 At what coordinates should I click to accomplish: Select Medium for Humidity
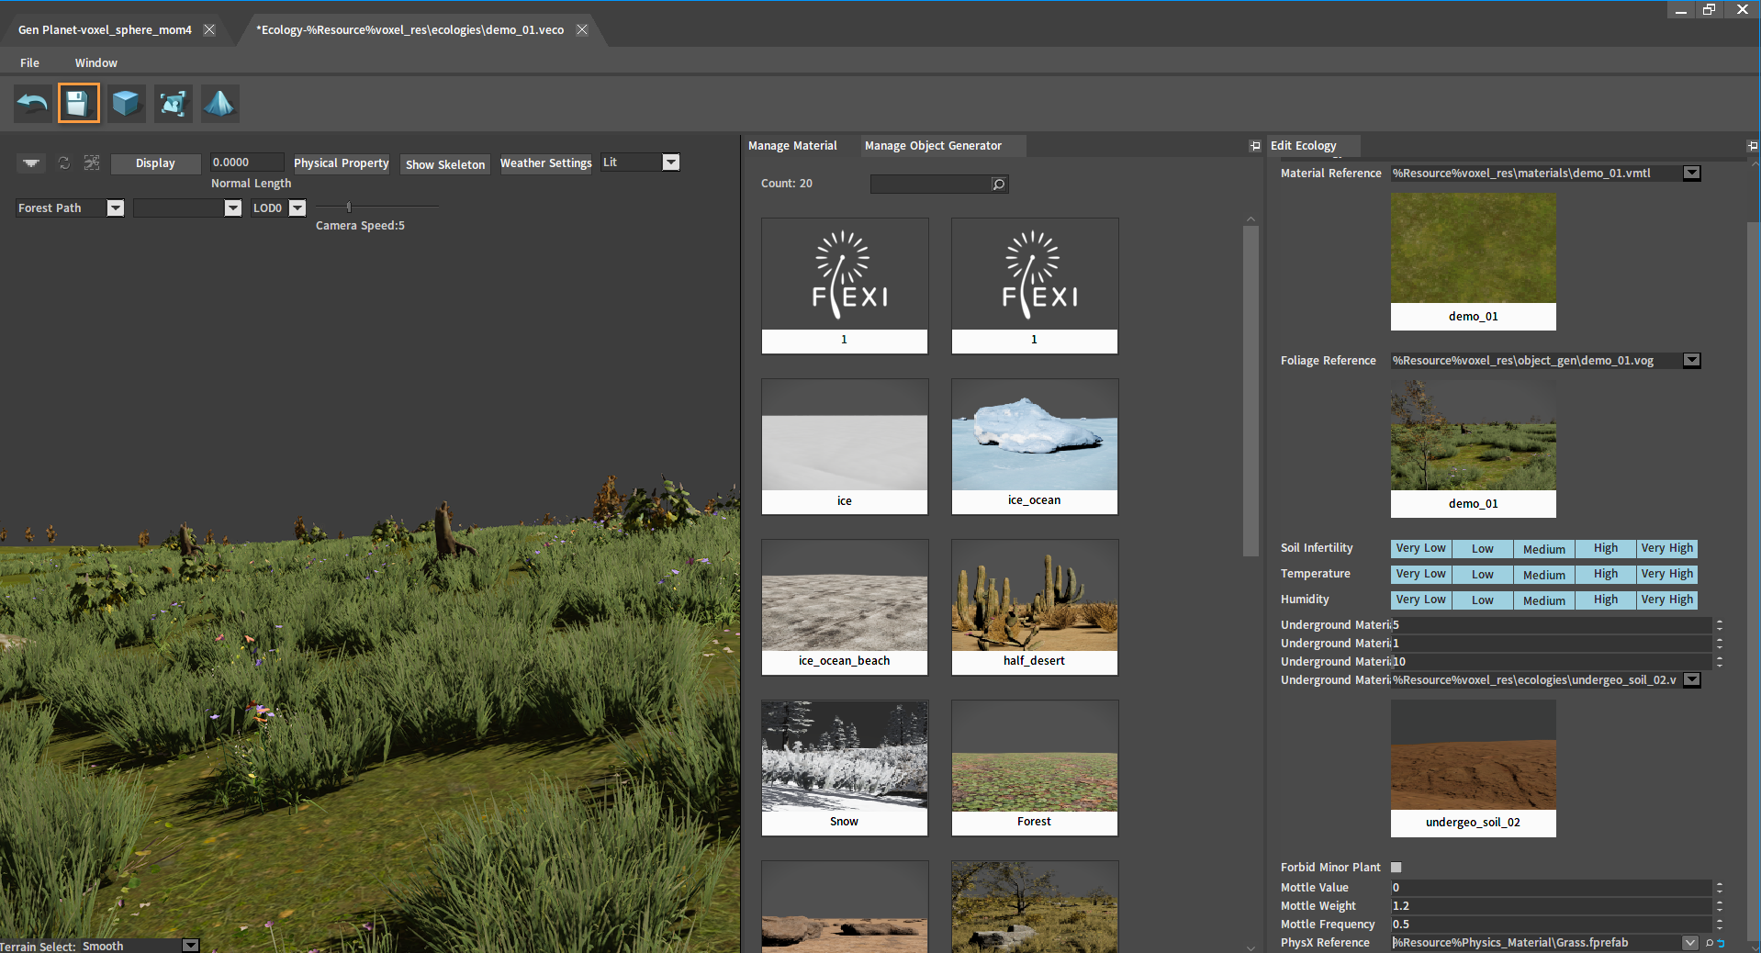click(x=1544, y=600)
